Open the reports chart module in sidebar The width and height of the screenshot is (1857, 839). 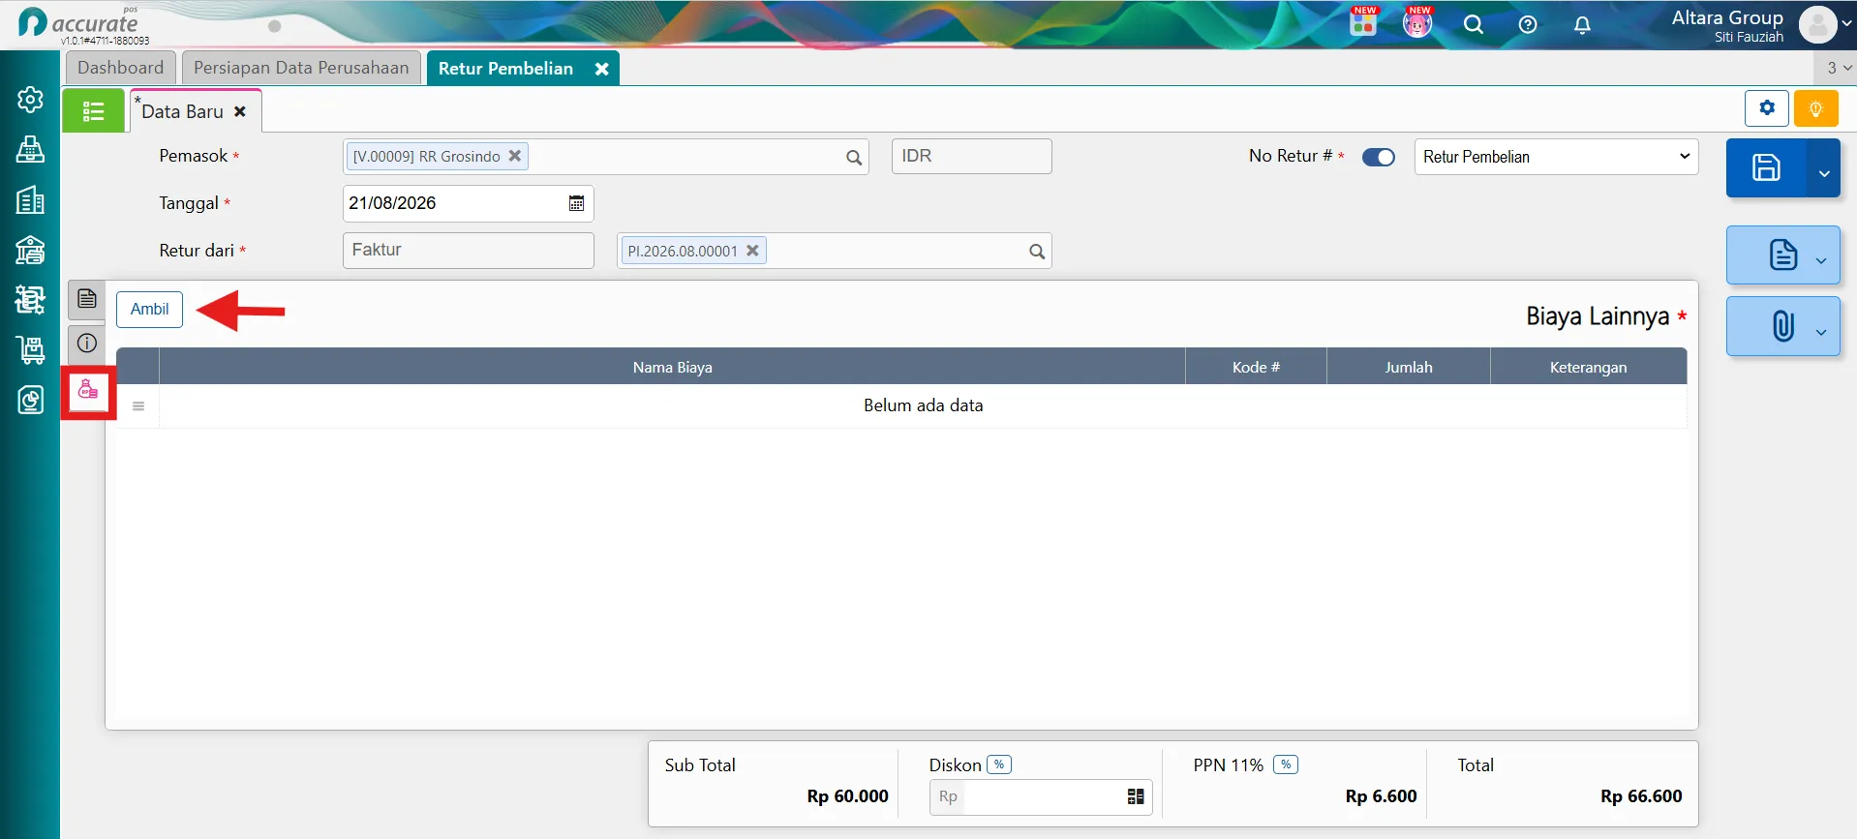tap(30, 400)
